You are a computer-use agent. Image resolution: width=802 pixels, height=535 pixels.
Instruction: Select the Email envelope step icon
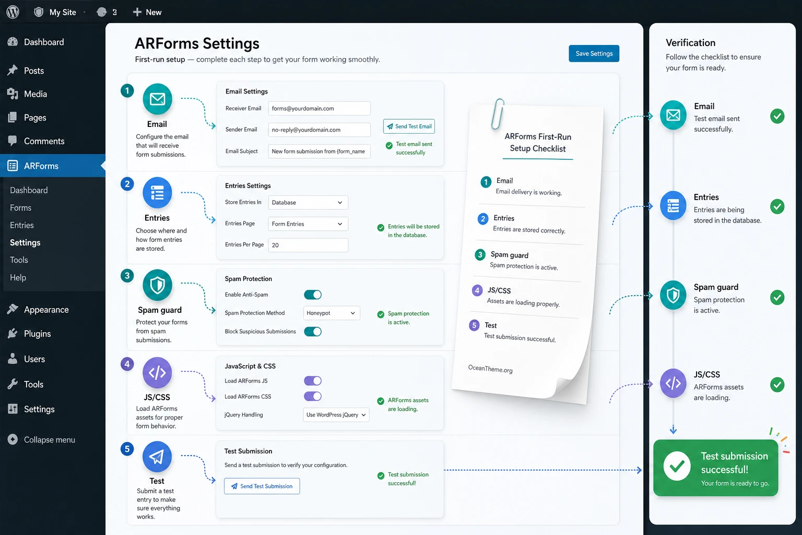[157, 99]
